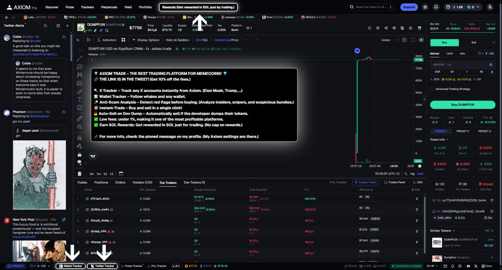Select the Buy side tab
The image size is (502, 270).
point(444,42)
